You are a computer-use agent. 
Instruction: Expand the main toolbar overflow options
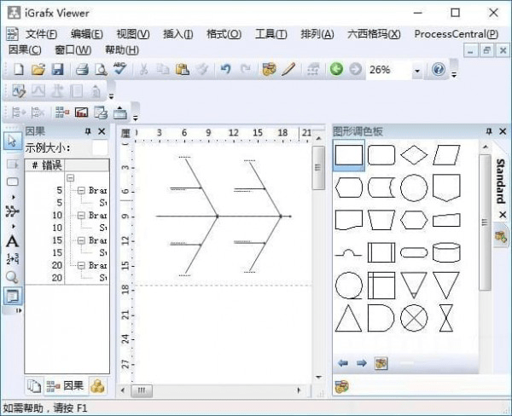(x=454, y=75)
